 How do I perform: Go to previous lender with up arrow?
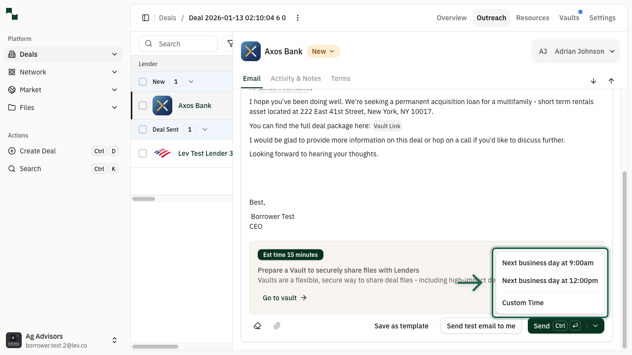tap(611, 81)
